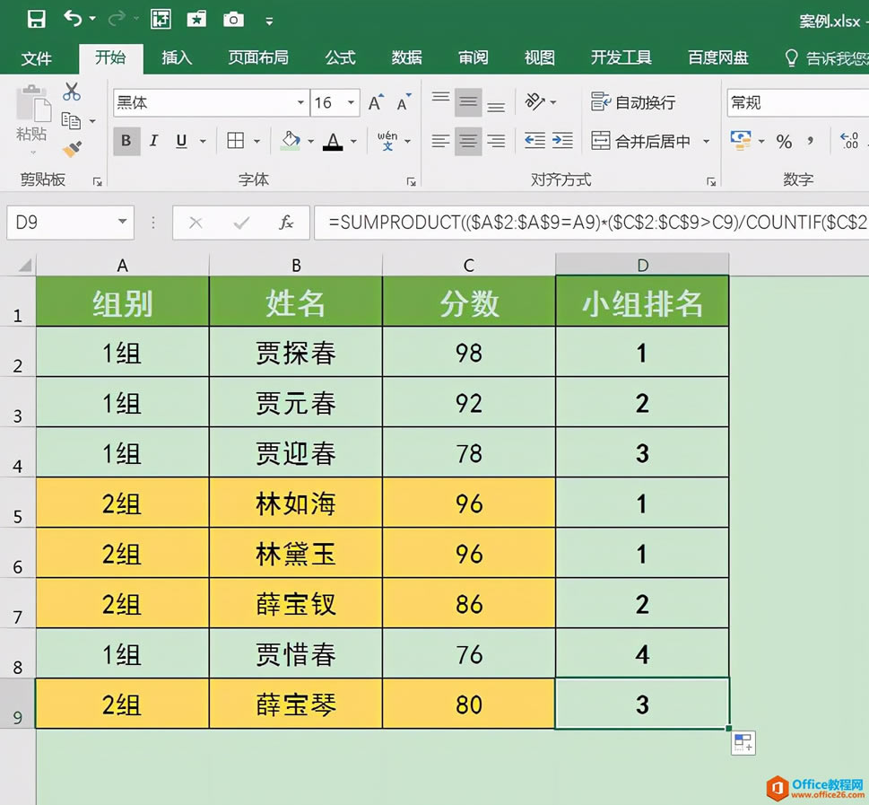
Task: Open the undo history dropdown arrow
Action: pos(92,19)
